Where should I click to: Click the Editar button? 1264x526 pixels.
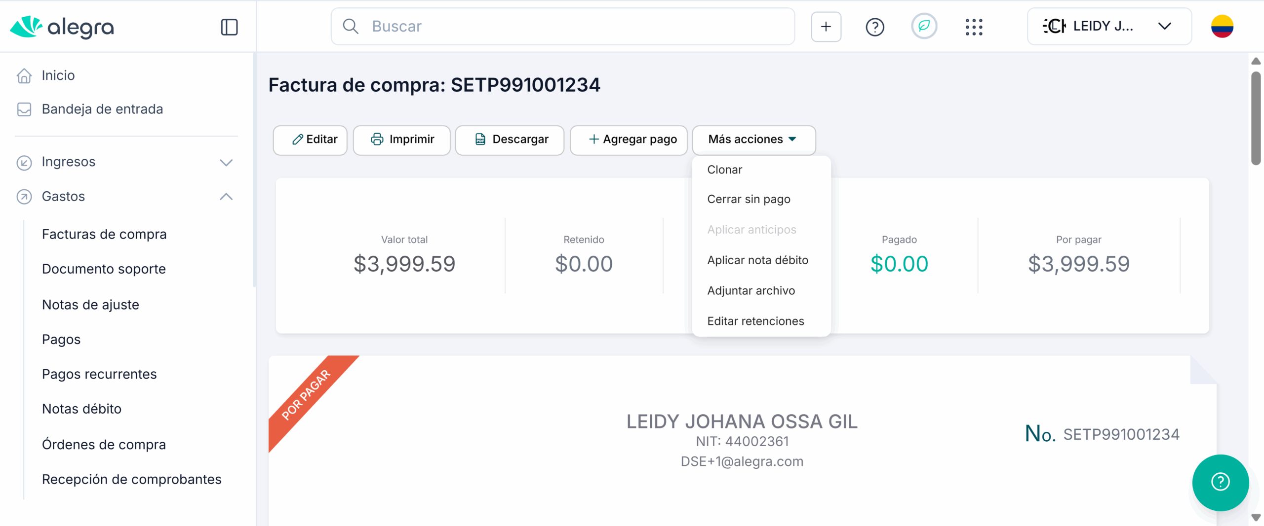310,140
